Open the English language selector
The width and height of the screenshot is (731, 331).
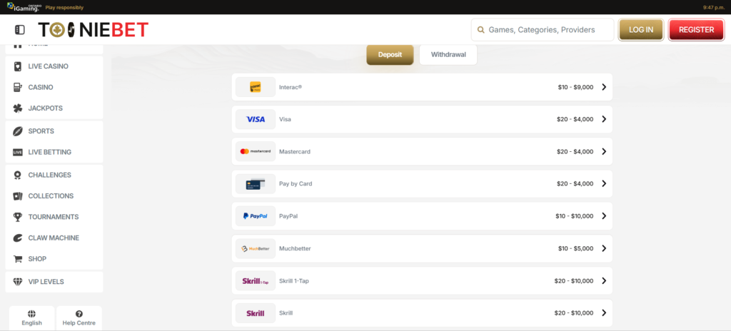point(31,317)
